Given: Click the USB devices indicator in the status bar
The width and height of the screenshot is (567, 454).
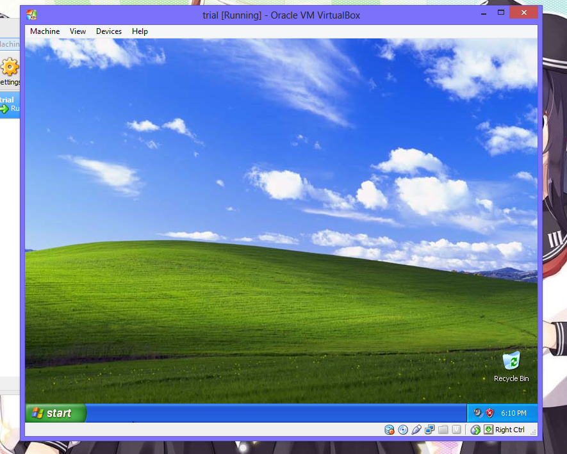Looking at the screenshot, I should pos(416,429).
